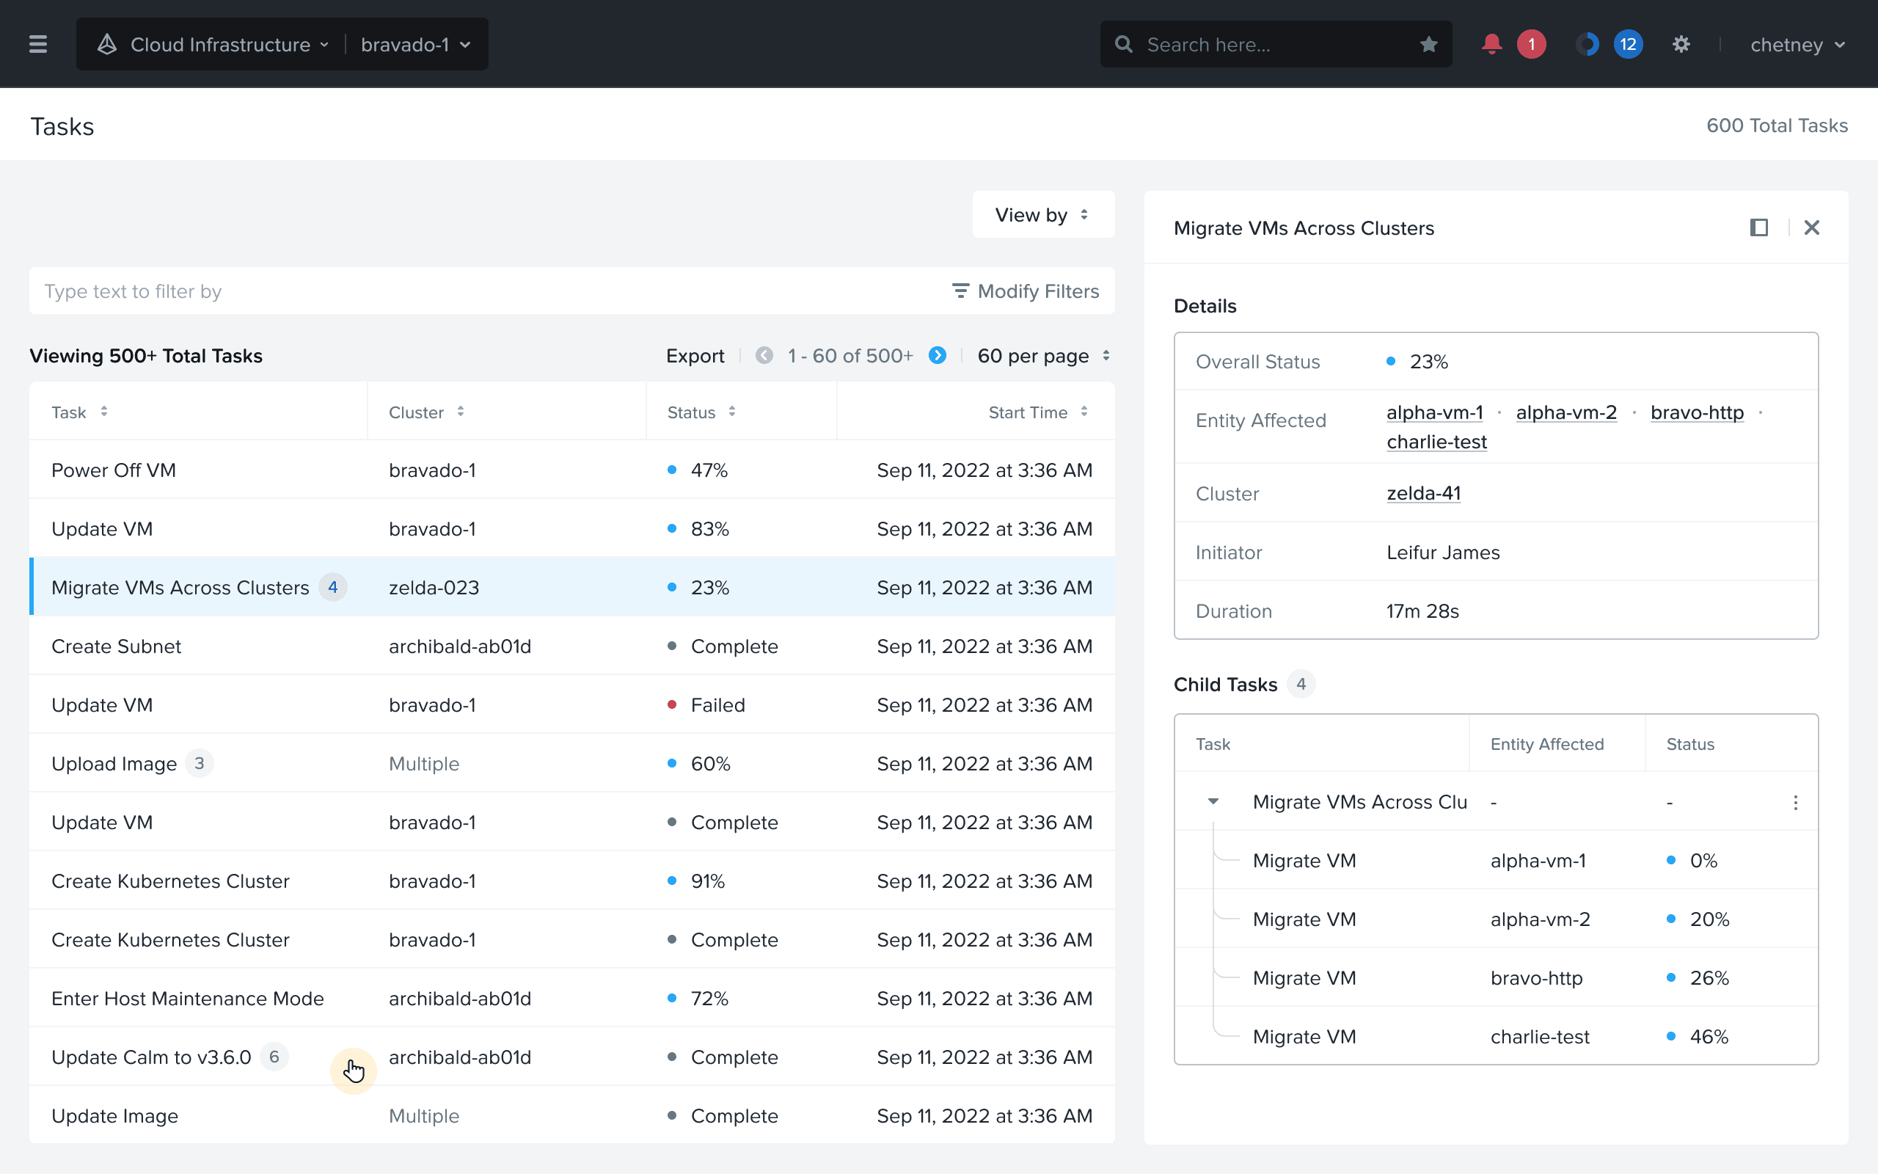
Task: Click the child count badge 4 on Migrate VMs
Action: click(333, 587)
